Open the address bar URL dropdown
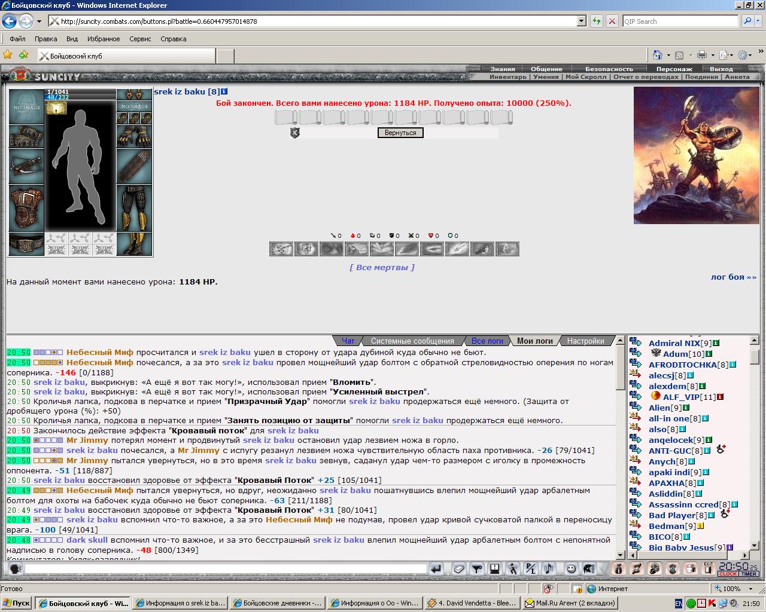 [581, 21]
